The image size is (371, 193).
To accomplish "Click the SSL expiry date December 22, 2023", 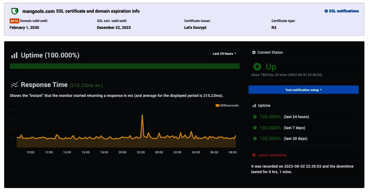I will point(114,28).
